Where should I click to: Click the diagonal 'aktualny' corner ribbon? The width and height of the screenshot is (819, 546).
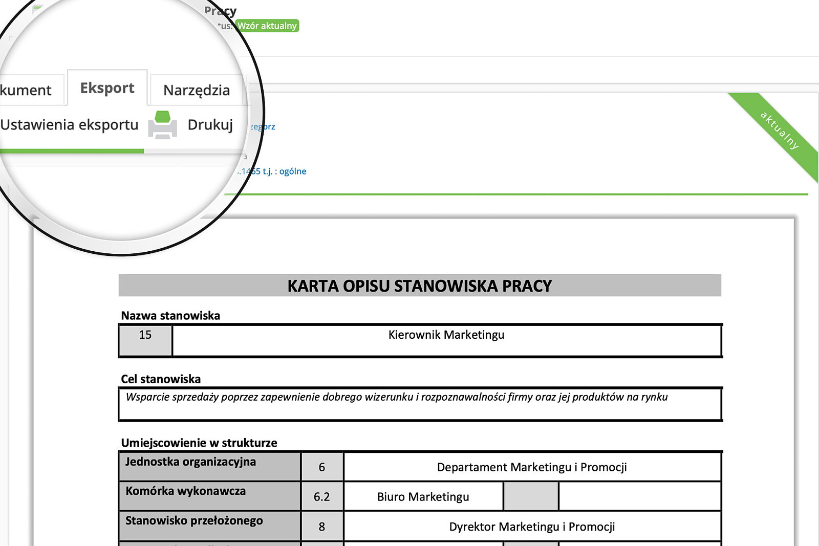tap(779, 130)
